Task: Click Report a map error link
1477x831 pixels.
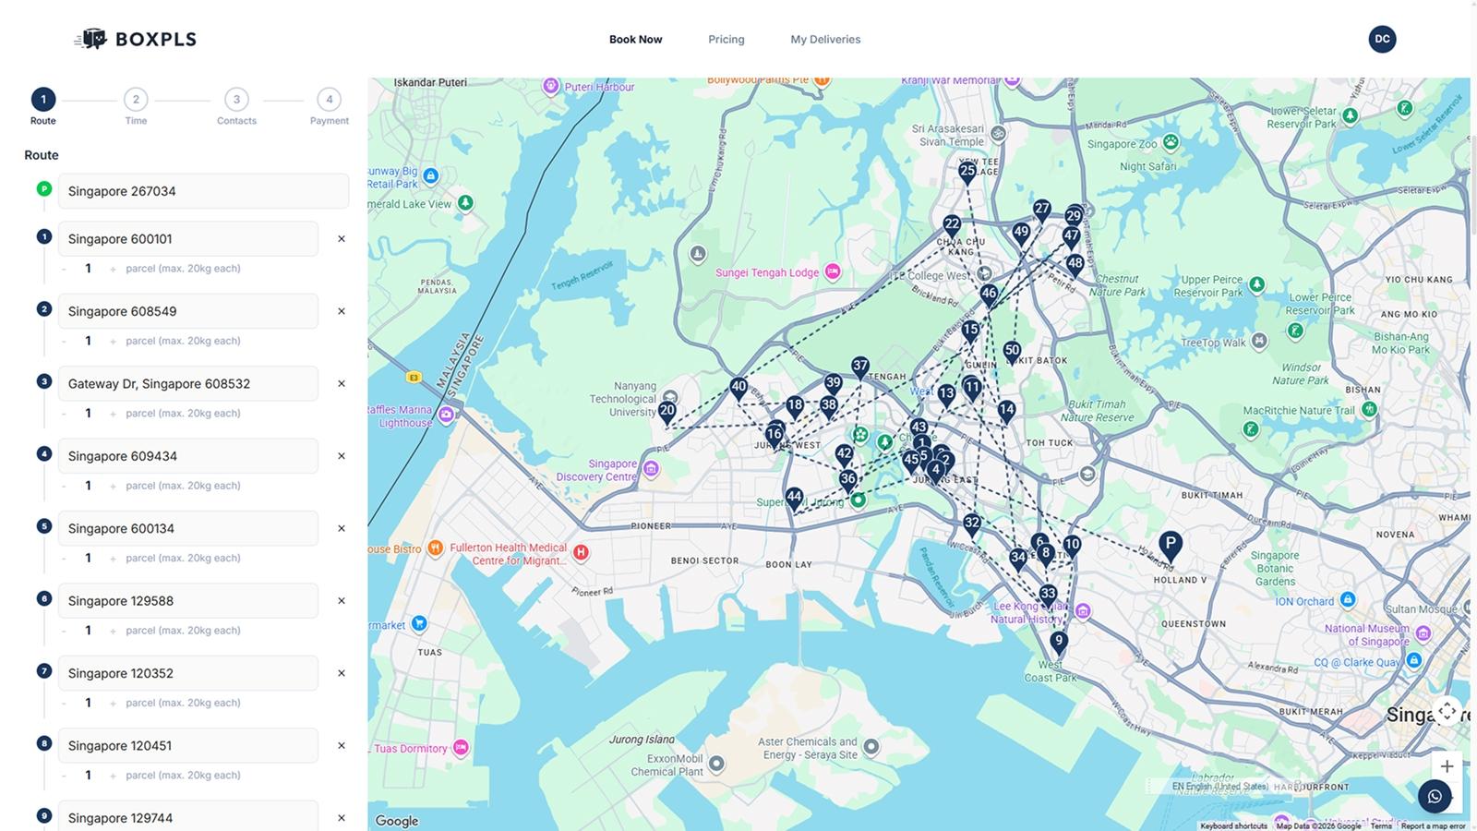Action: pos(1433,826)
